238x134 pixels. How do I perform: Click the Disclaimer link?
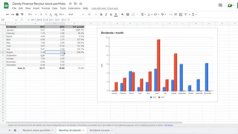click(x=168, y=125)
